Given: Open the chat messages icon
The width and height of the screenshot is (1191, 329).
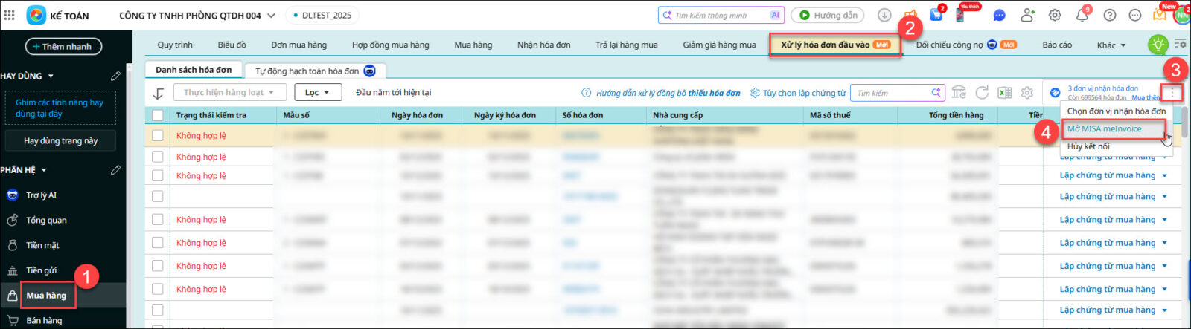Looking at the screenshot, I should point(999,16).
